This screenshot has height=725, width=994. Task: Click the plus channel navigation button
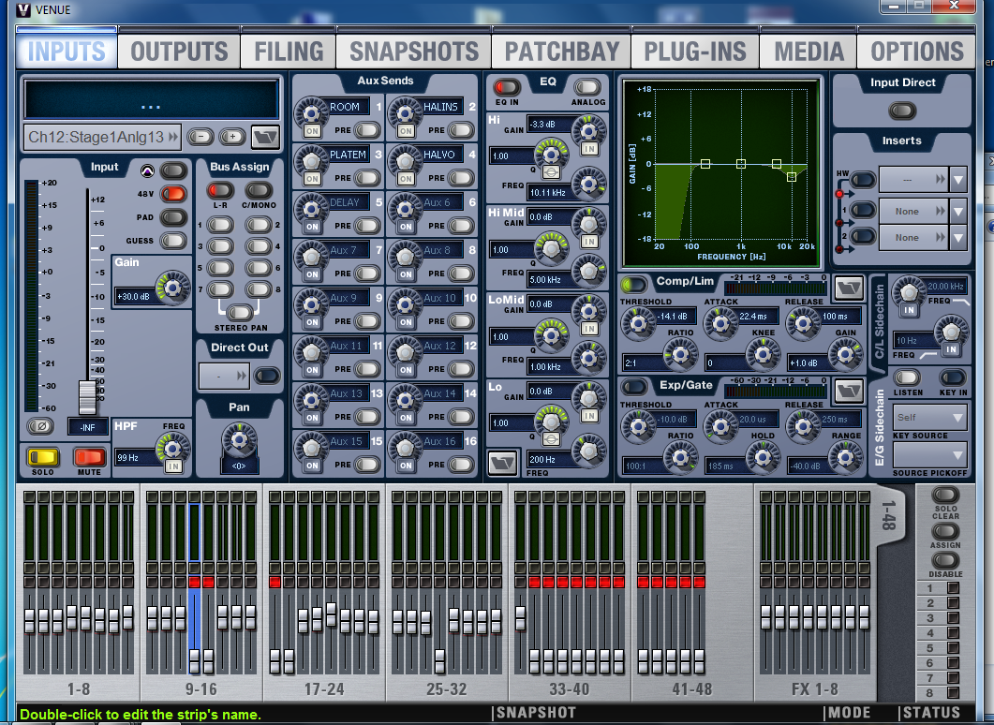[x=232, y=137]
